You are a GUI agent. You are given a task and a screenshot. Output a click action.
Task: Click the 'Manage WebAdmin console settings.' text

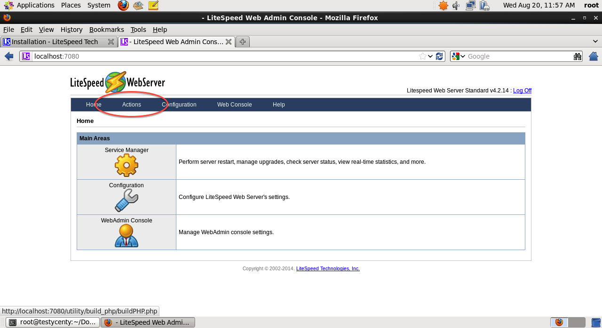pyautogui.click(x=226, y=232)
